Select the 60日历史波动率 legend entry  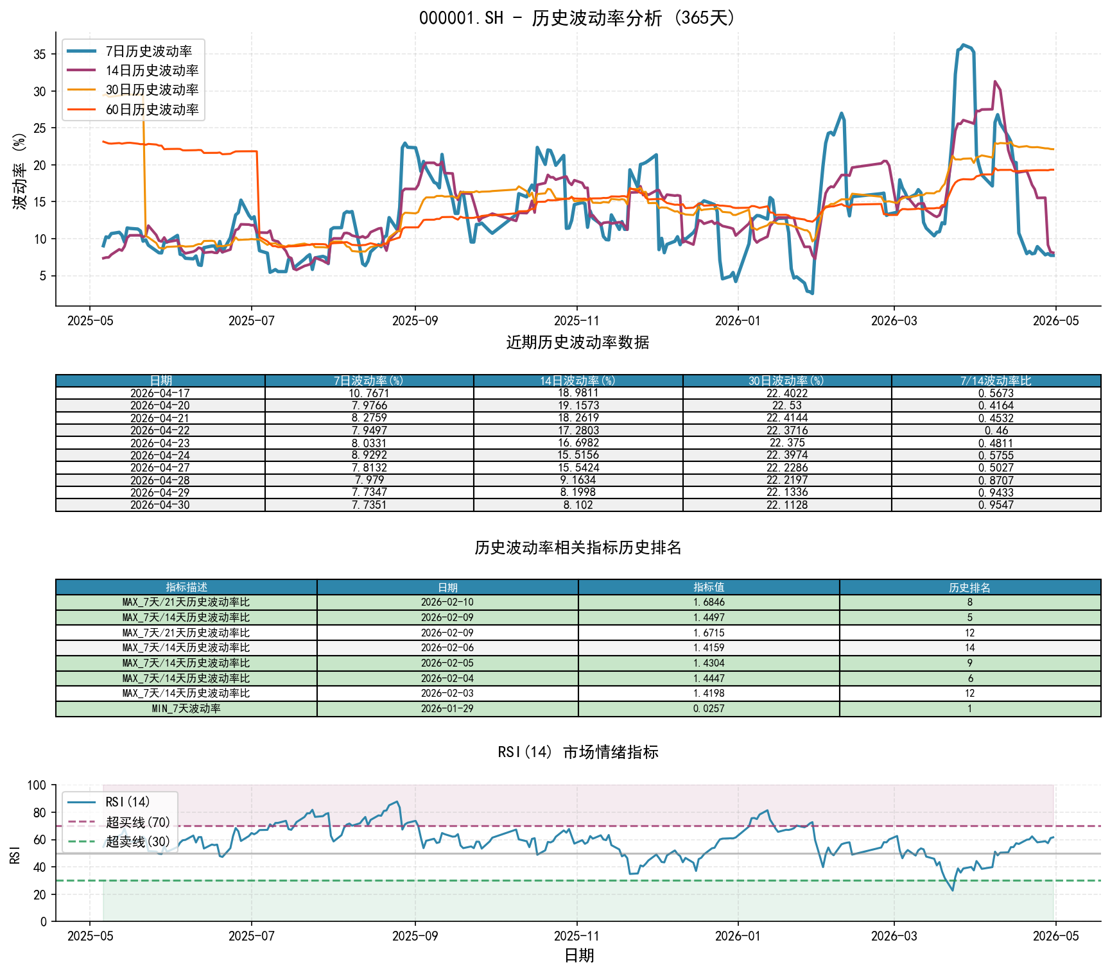pos(133,110)
